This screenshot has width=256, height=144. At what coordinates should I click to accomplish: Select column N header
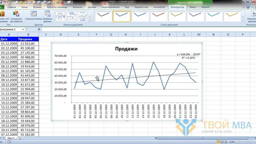point(213,34)
